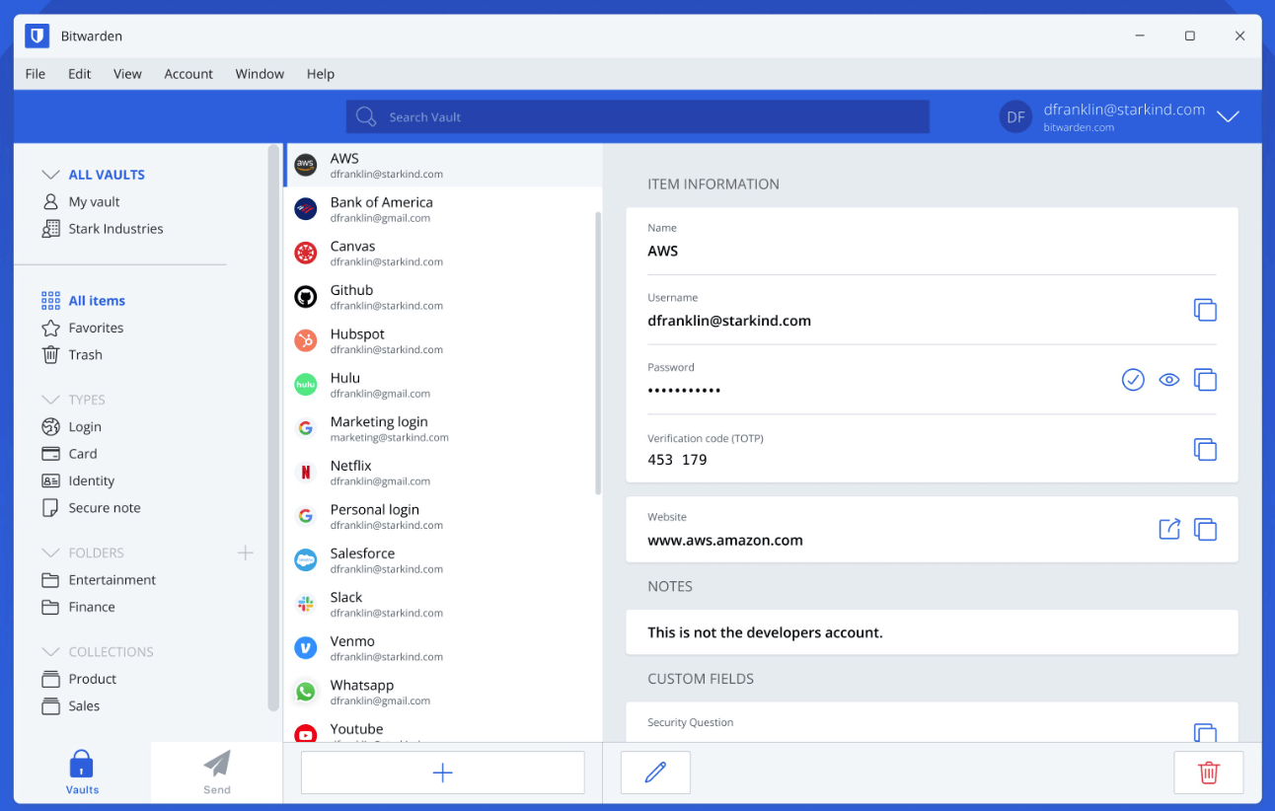
Task: Select the Venmo entry
Action: point(440,647)
